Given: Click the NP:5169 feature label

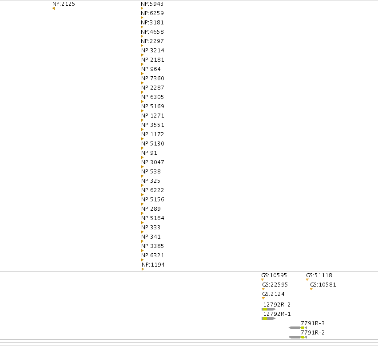Looking at the screenshot, I should (x=153, y=106).
